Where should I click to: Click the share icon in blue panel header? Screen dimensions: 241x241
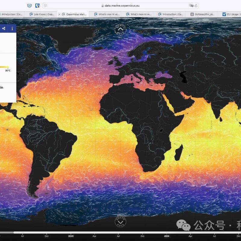pos(4,29)
